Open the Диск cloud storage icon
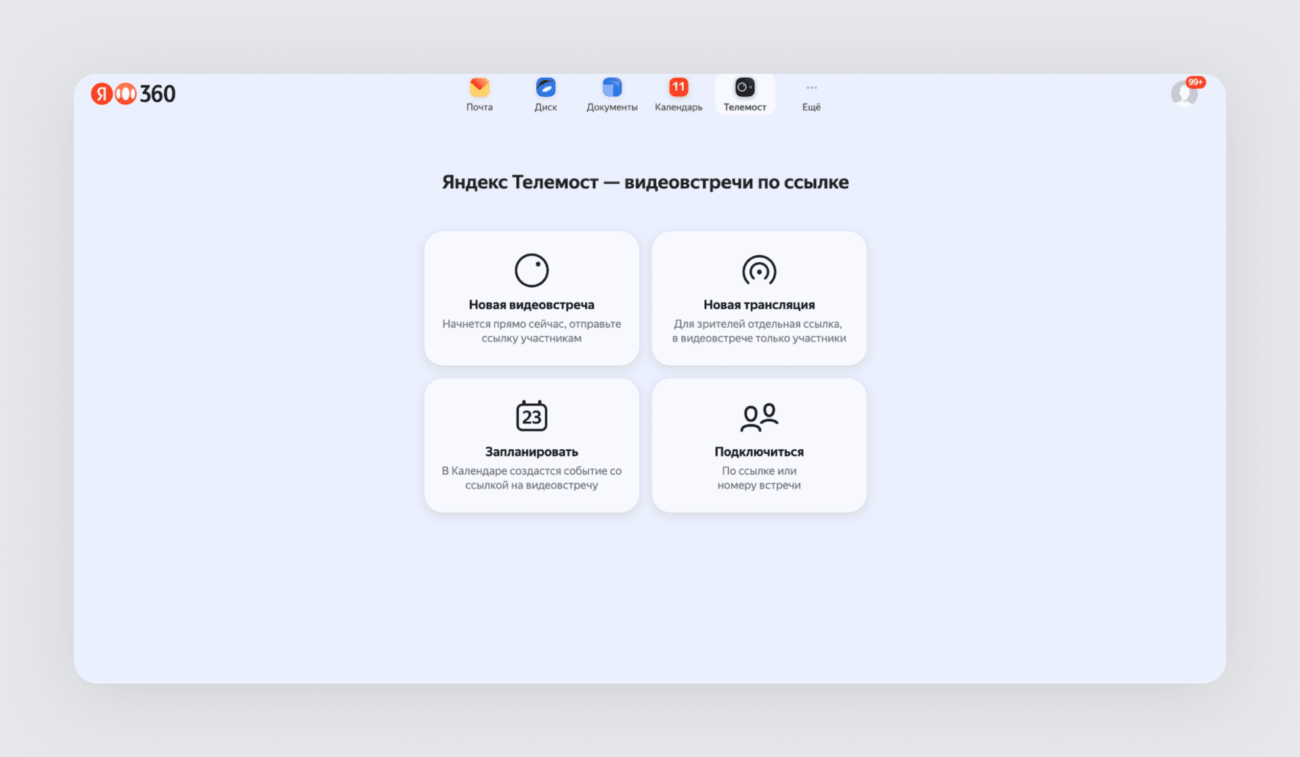1300x757 pixels. click(546, 87)
